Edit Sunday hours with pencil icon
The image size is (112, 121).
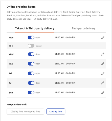pos(103,93)
